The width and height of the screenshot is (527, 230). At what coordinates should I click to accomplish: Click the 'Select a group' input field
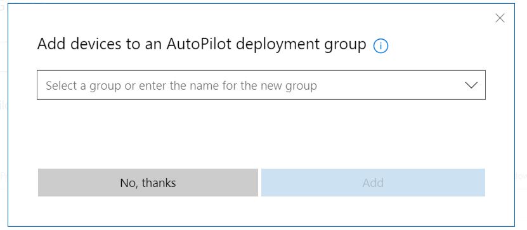[x=261, y=85]
